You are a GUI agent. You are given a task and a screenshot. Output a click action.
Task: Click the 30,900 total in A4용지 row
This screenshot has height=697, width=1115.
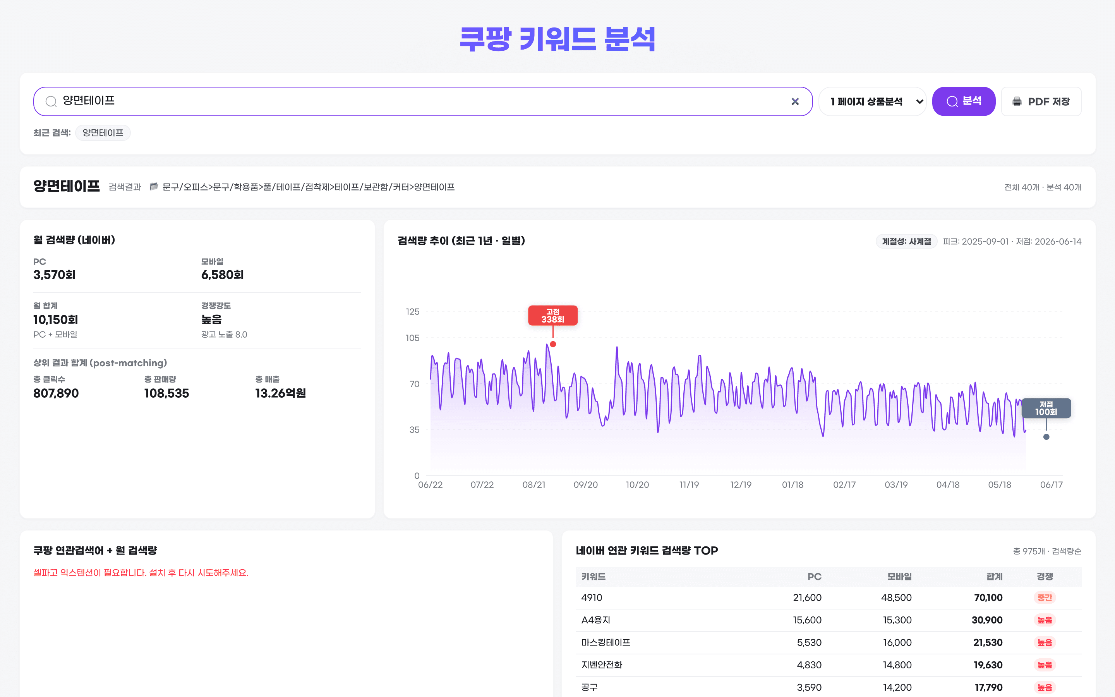(x=987, y=620)
